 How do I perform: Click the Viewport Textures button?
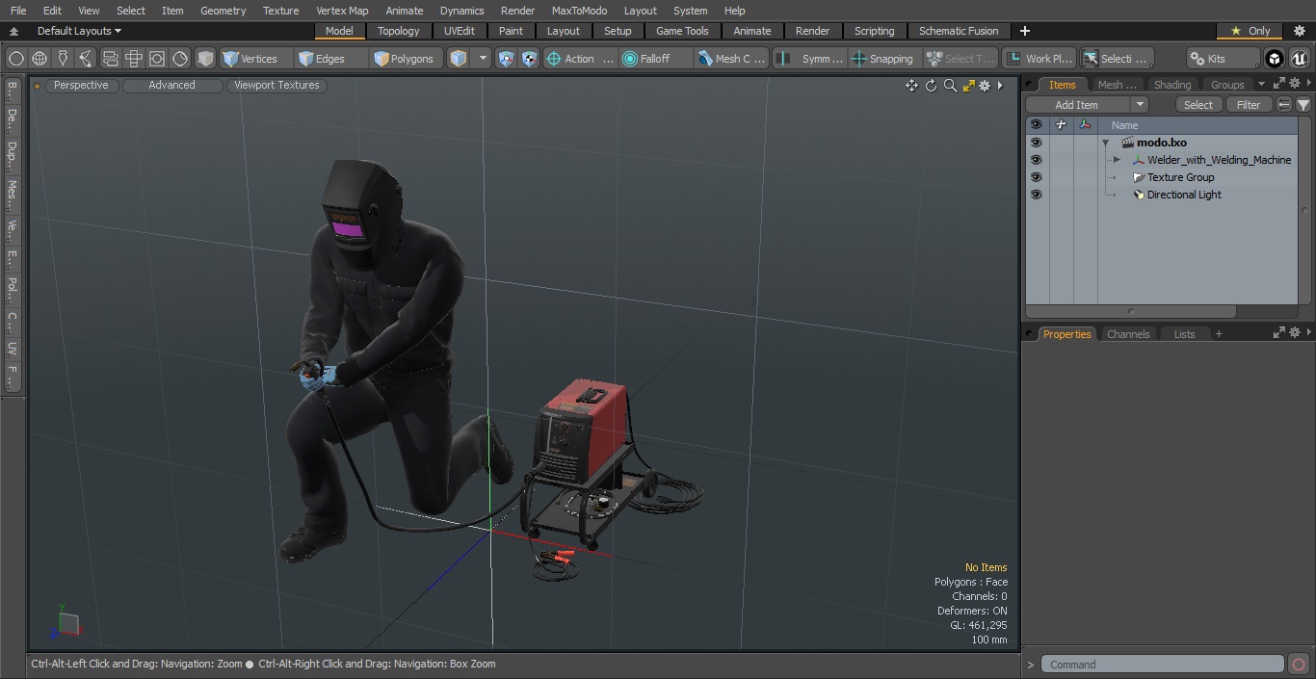[276, 85]
